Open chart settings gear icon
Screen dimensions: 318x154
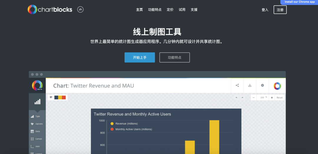[x=262, y=86]
